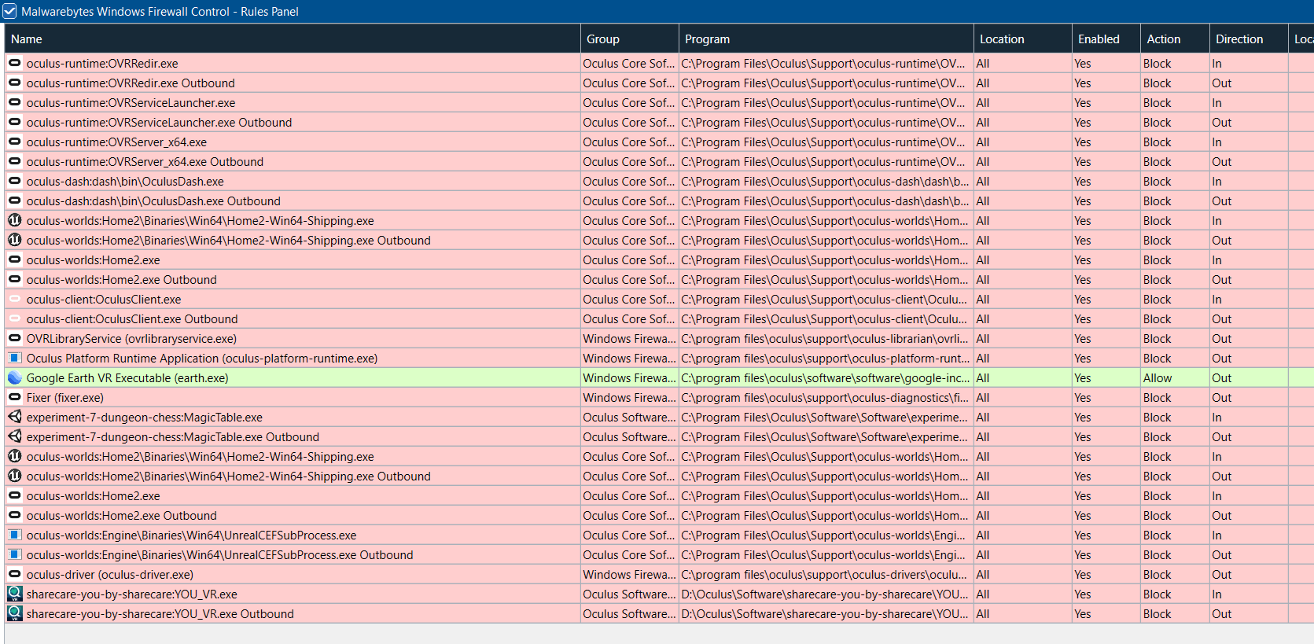Click the icon for the MagicTable.exe Outbound rule
The image size is (1314, 644).
click(x=14, y=436)
